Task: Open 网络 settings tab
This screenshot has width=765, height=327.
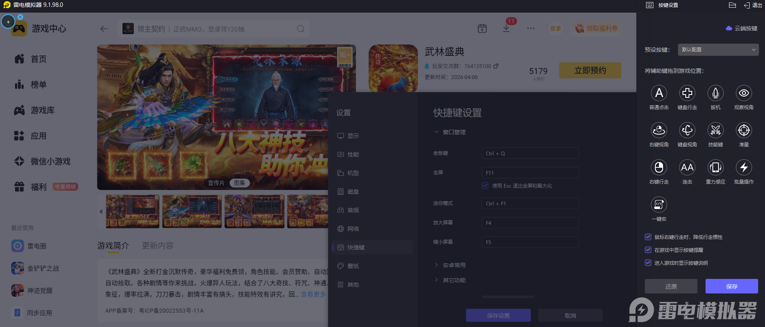Action: (373, 229)
